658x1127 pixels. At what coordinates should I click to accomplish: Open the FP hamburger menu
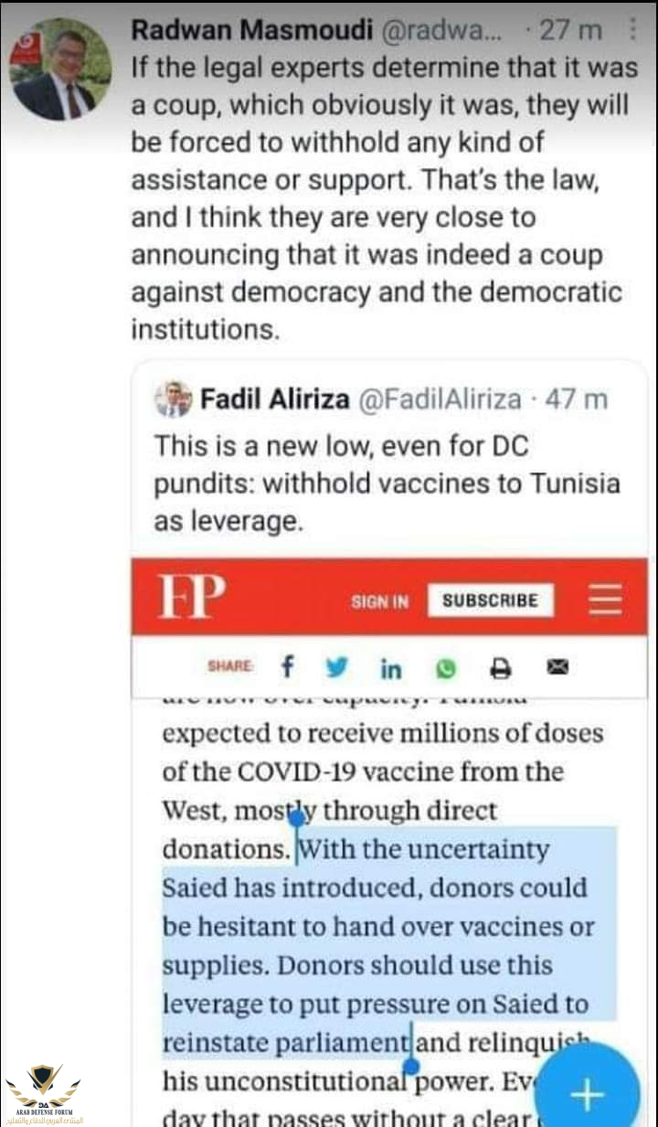point(605,600)
